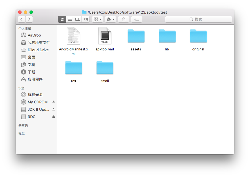Image resolution: width=250 pixels, height=177 pixels.
Task: Select 下载 in the sidebar
Action: [36, 72]
